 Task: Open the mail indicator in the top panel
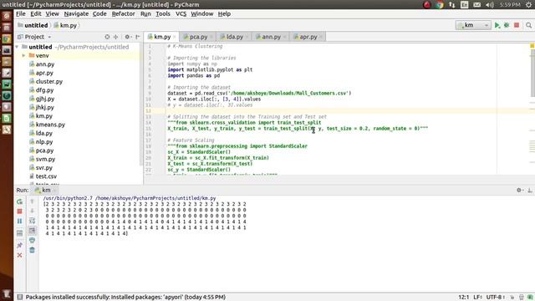pos(477,5)
